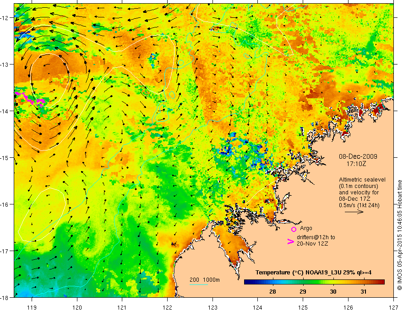403x311 pixels.
Task: Click the 'drifters@12h to' legend text
Action: click(x=316, y=237)
